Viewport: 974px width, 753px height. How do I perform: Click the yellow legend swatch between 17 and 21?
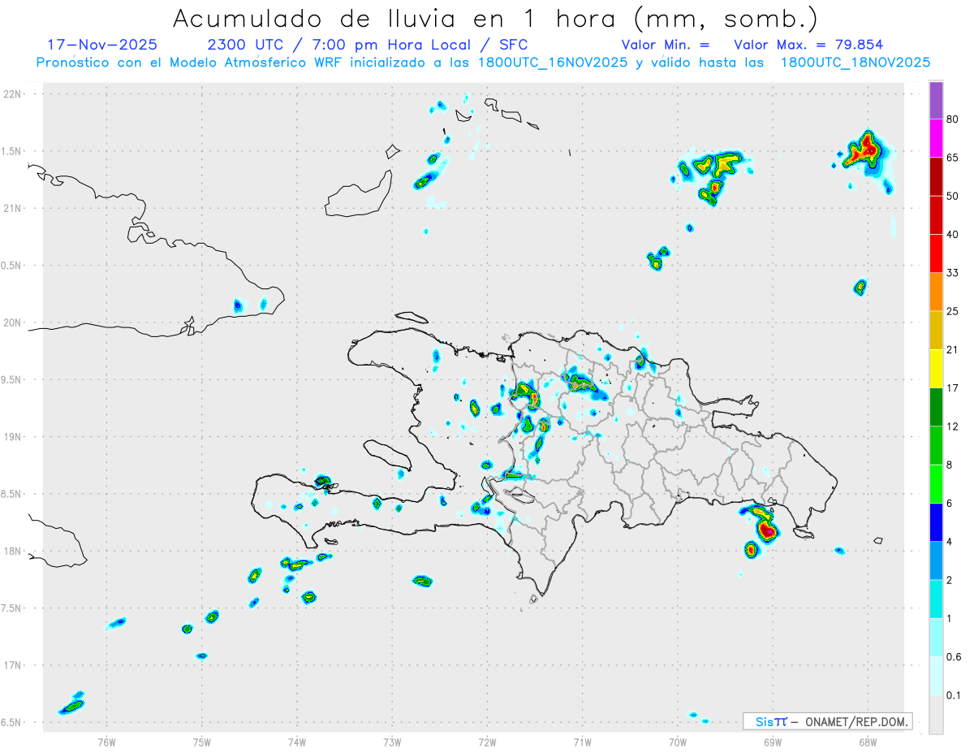tap(936, 369)
